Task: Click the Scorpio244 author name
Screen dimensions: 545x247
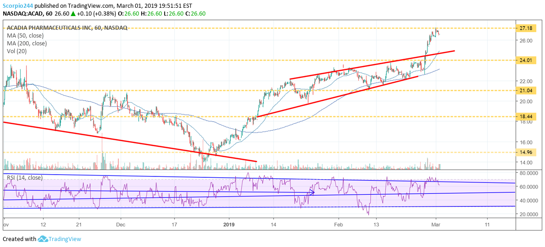Action: (x=18, y=5)
